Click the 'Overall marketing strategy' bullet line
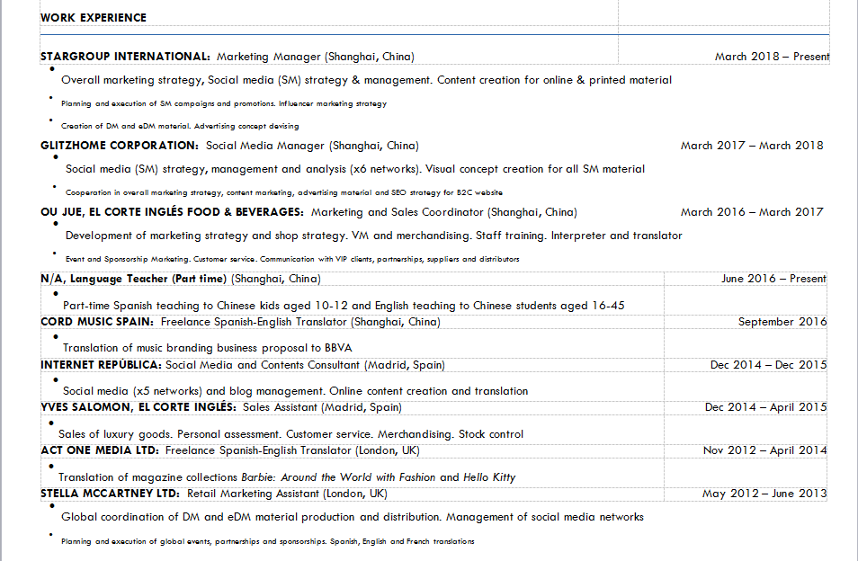 coord(366,80)
